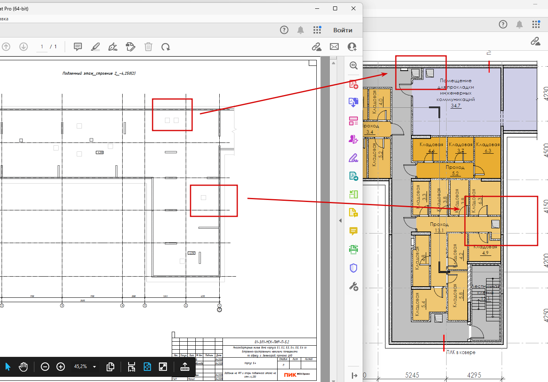
Task: Open the Fill & Sign pen tool
Action: [x=353, y=158]
